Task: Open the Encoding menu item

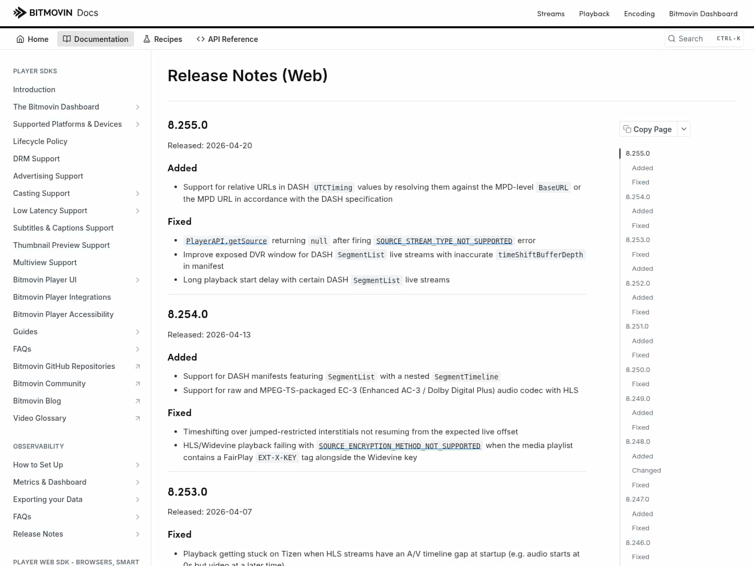Action: coord(639,14)
